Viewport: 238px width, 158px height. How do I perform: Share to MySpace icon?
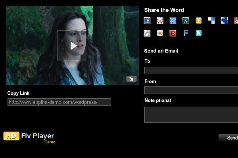225,21
